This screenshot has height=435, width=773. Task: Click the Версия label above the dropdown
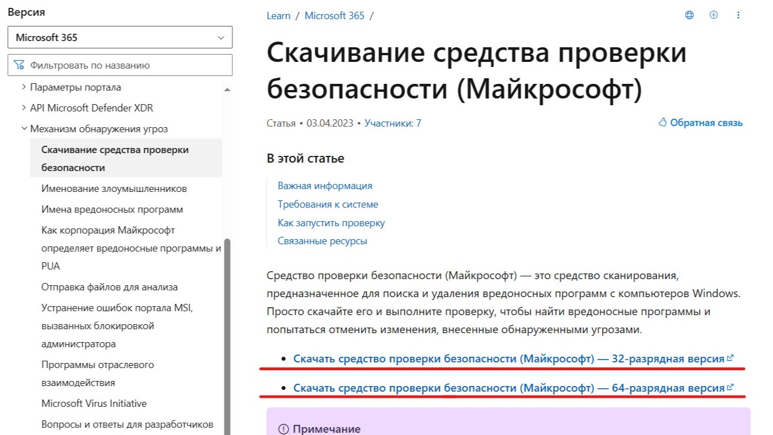pos(26,12)
